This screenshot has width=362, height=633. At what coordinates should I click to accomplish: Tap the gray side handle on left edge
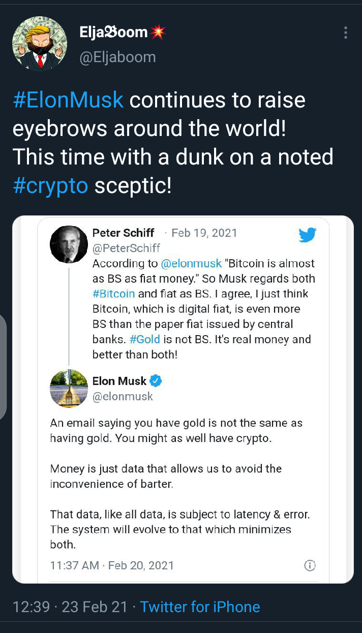[x=3, y=366]
